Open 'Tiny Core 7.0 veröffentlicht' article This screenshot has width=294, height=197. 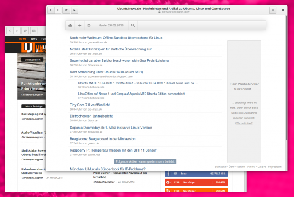pyautogui.click(x=90, y=105)
